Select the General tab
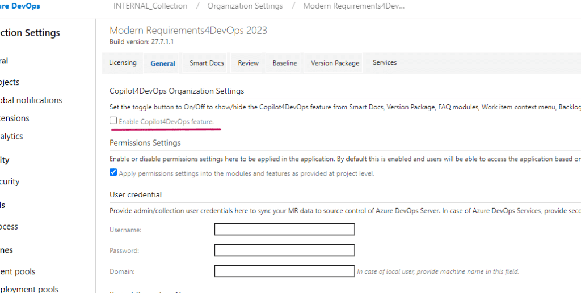Viewport: 581px width, 293px height. pos(163,63)
